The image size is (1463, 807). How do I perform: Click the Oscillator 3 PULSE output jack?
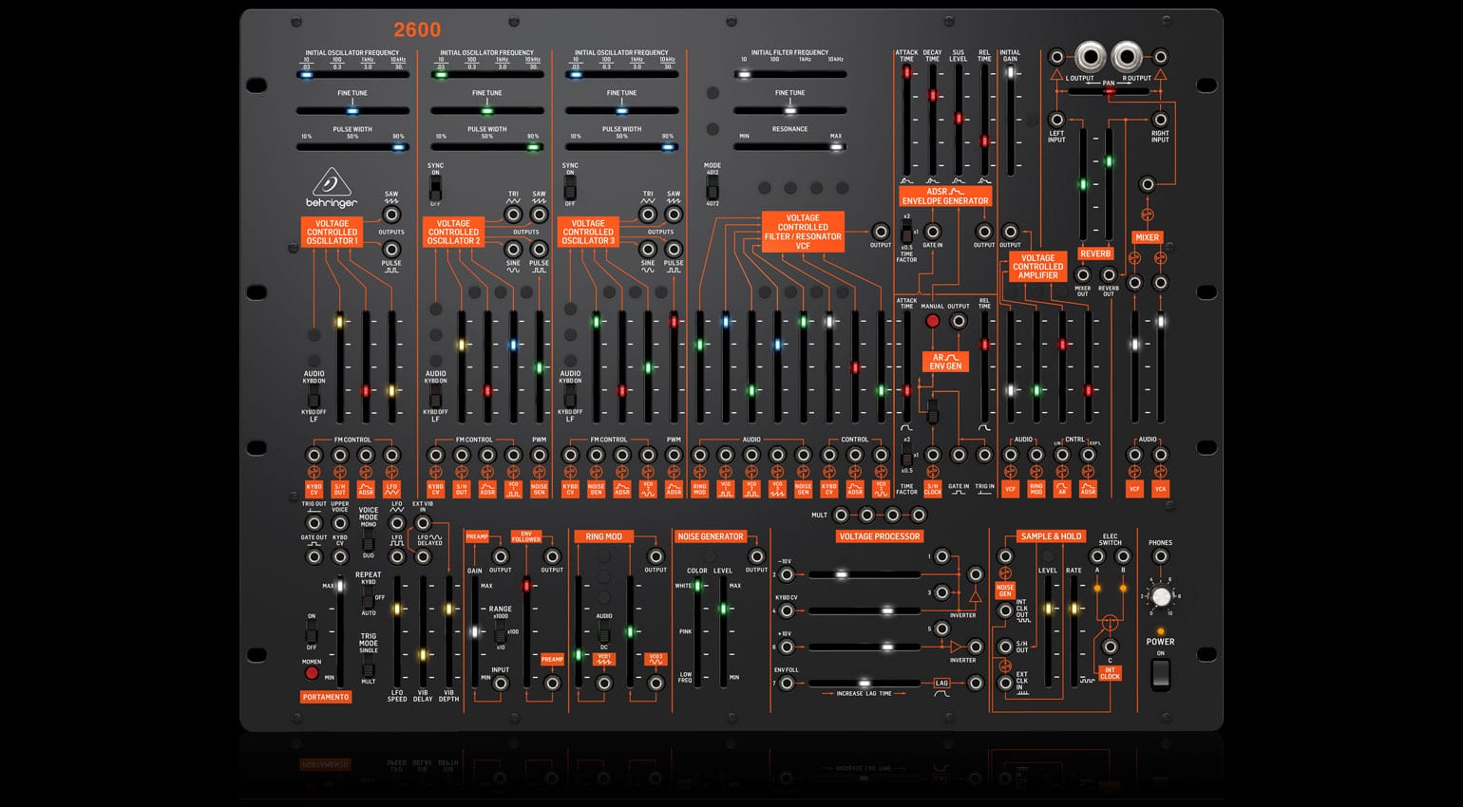674,250
